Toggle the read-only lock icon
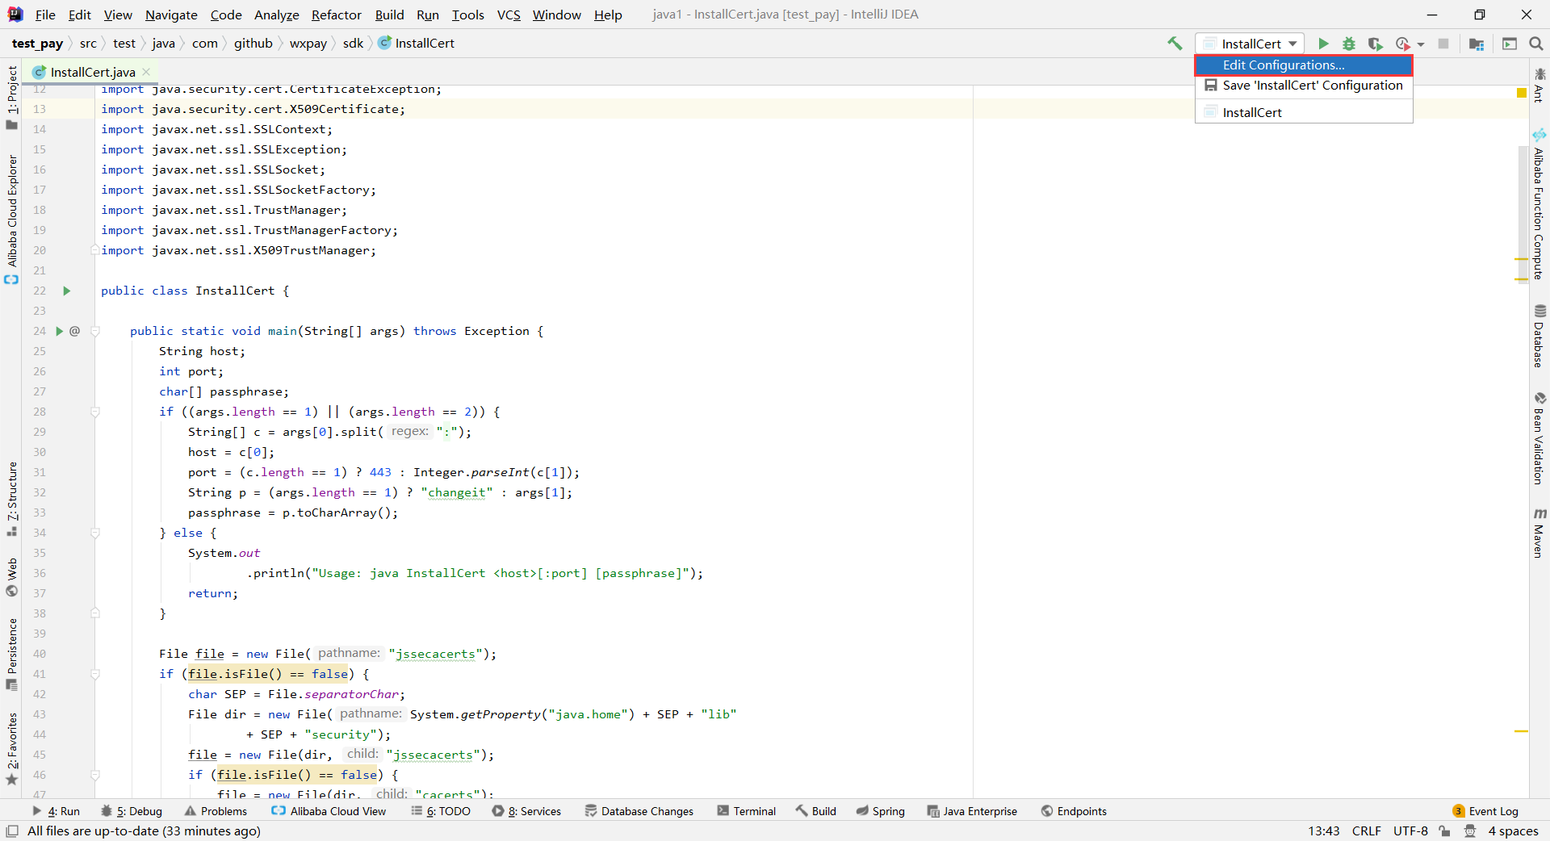Viewport: 1550px width, 841px height. 1444,831
